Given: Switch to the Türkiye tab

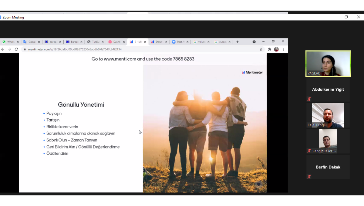Looking at the screenshot, I should pyautogui.click(x=94, y=42).
